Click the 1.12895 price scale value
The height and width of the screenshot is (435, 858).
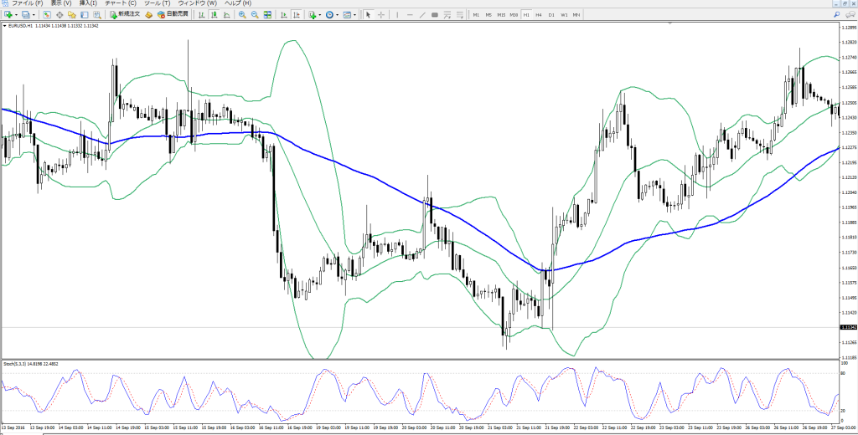pyautogui.click(x=848, y=28)
